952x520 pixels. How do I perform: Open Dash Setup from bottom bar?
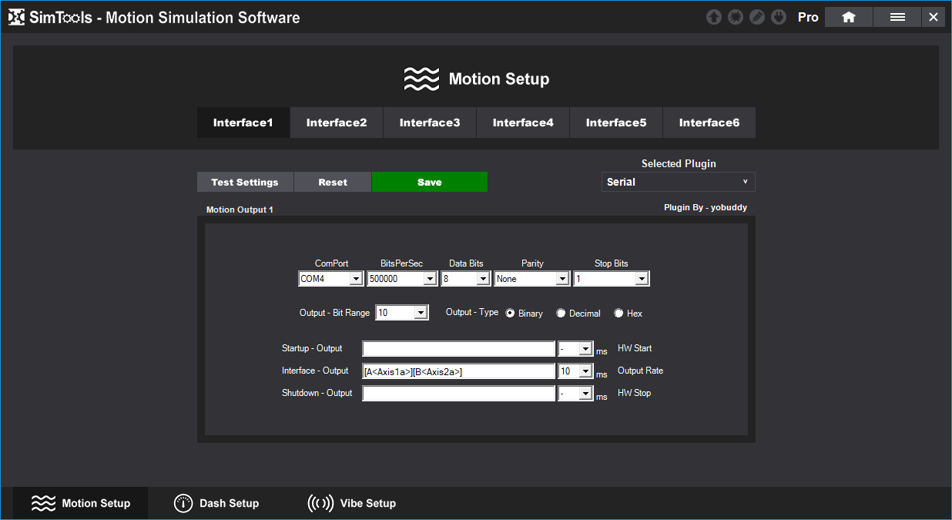coord(216,503)
